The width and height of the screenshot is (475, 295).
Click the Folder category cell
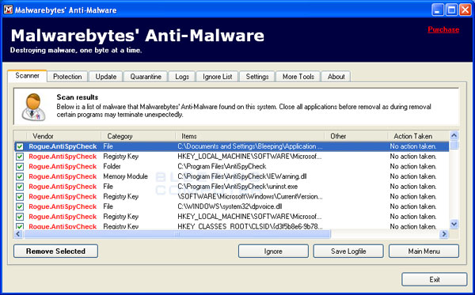click(x=112, y=166)
